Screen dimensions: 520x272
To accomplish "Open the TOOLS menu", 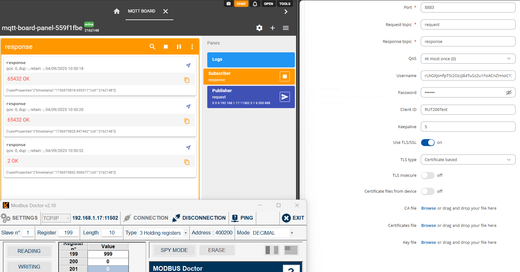I will tap(285, 4).
